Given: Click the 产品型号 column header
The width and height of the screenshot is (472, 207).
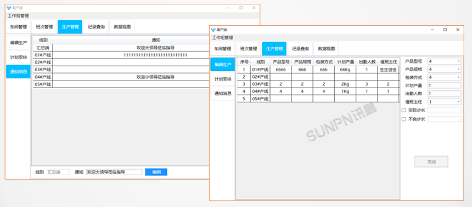Looking at the screenshot, I should coord(280,61).
